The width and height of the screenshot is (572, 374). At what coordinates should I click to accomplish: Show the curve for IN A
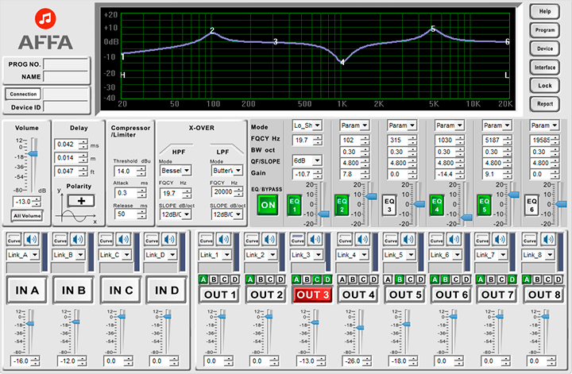(x=14, y=240)
